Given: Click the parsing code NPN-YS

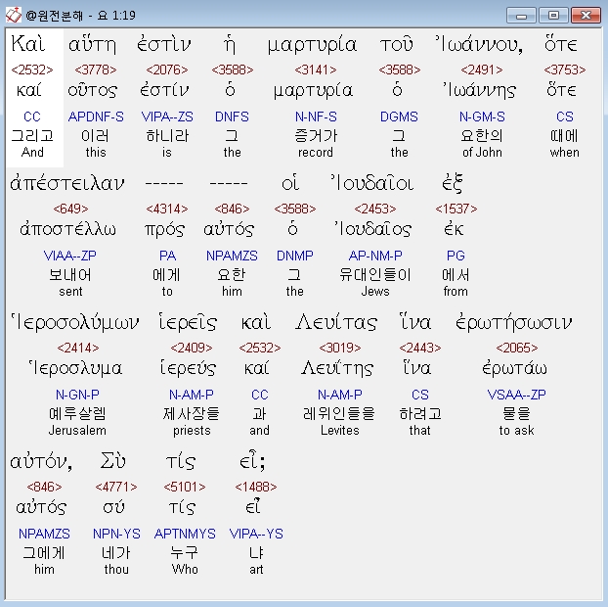Looking at the screenshot, I should click(x=116, y=534).
